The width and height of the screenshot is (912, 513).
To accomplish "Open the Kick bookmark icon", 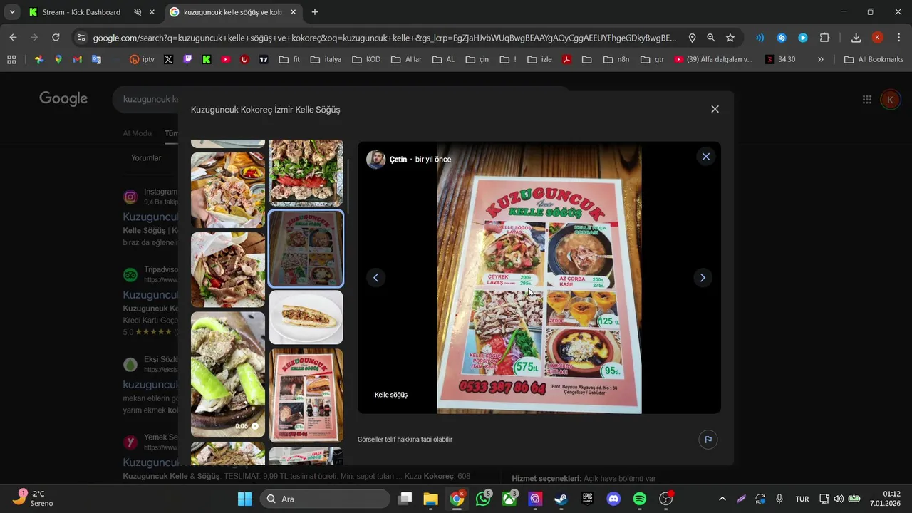I will [x=207, y=60].
